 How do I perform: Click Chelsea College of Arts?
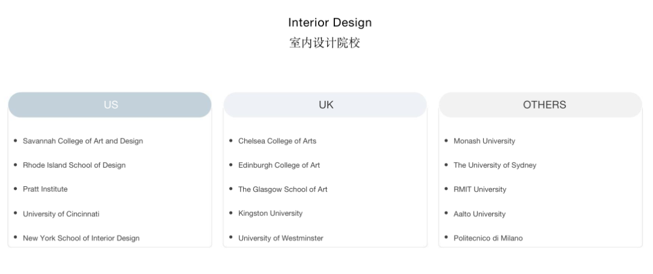pyautogui.click(x=277, y=141)
